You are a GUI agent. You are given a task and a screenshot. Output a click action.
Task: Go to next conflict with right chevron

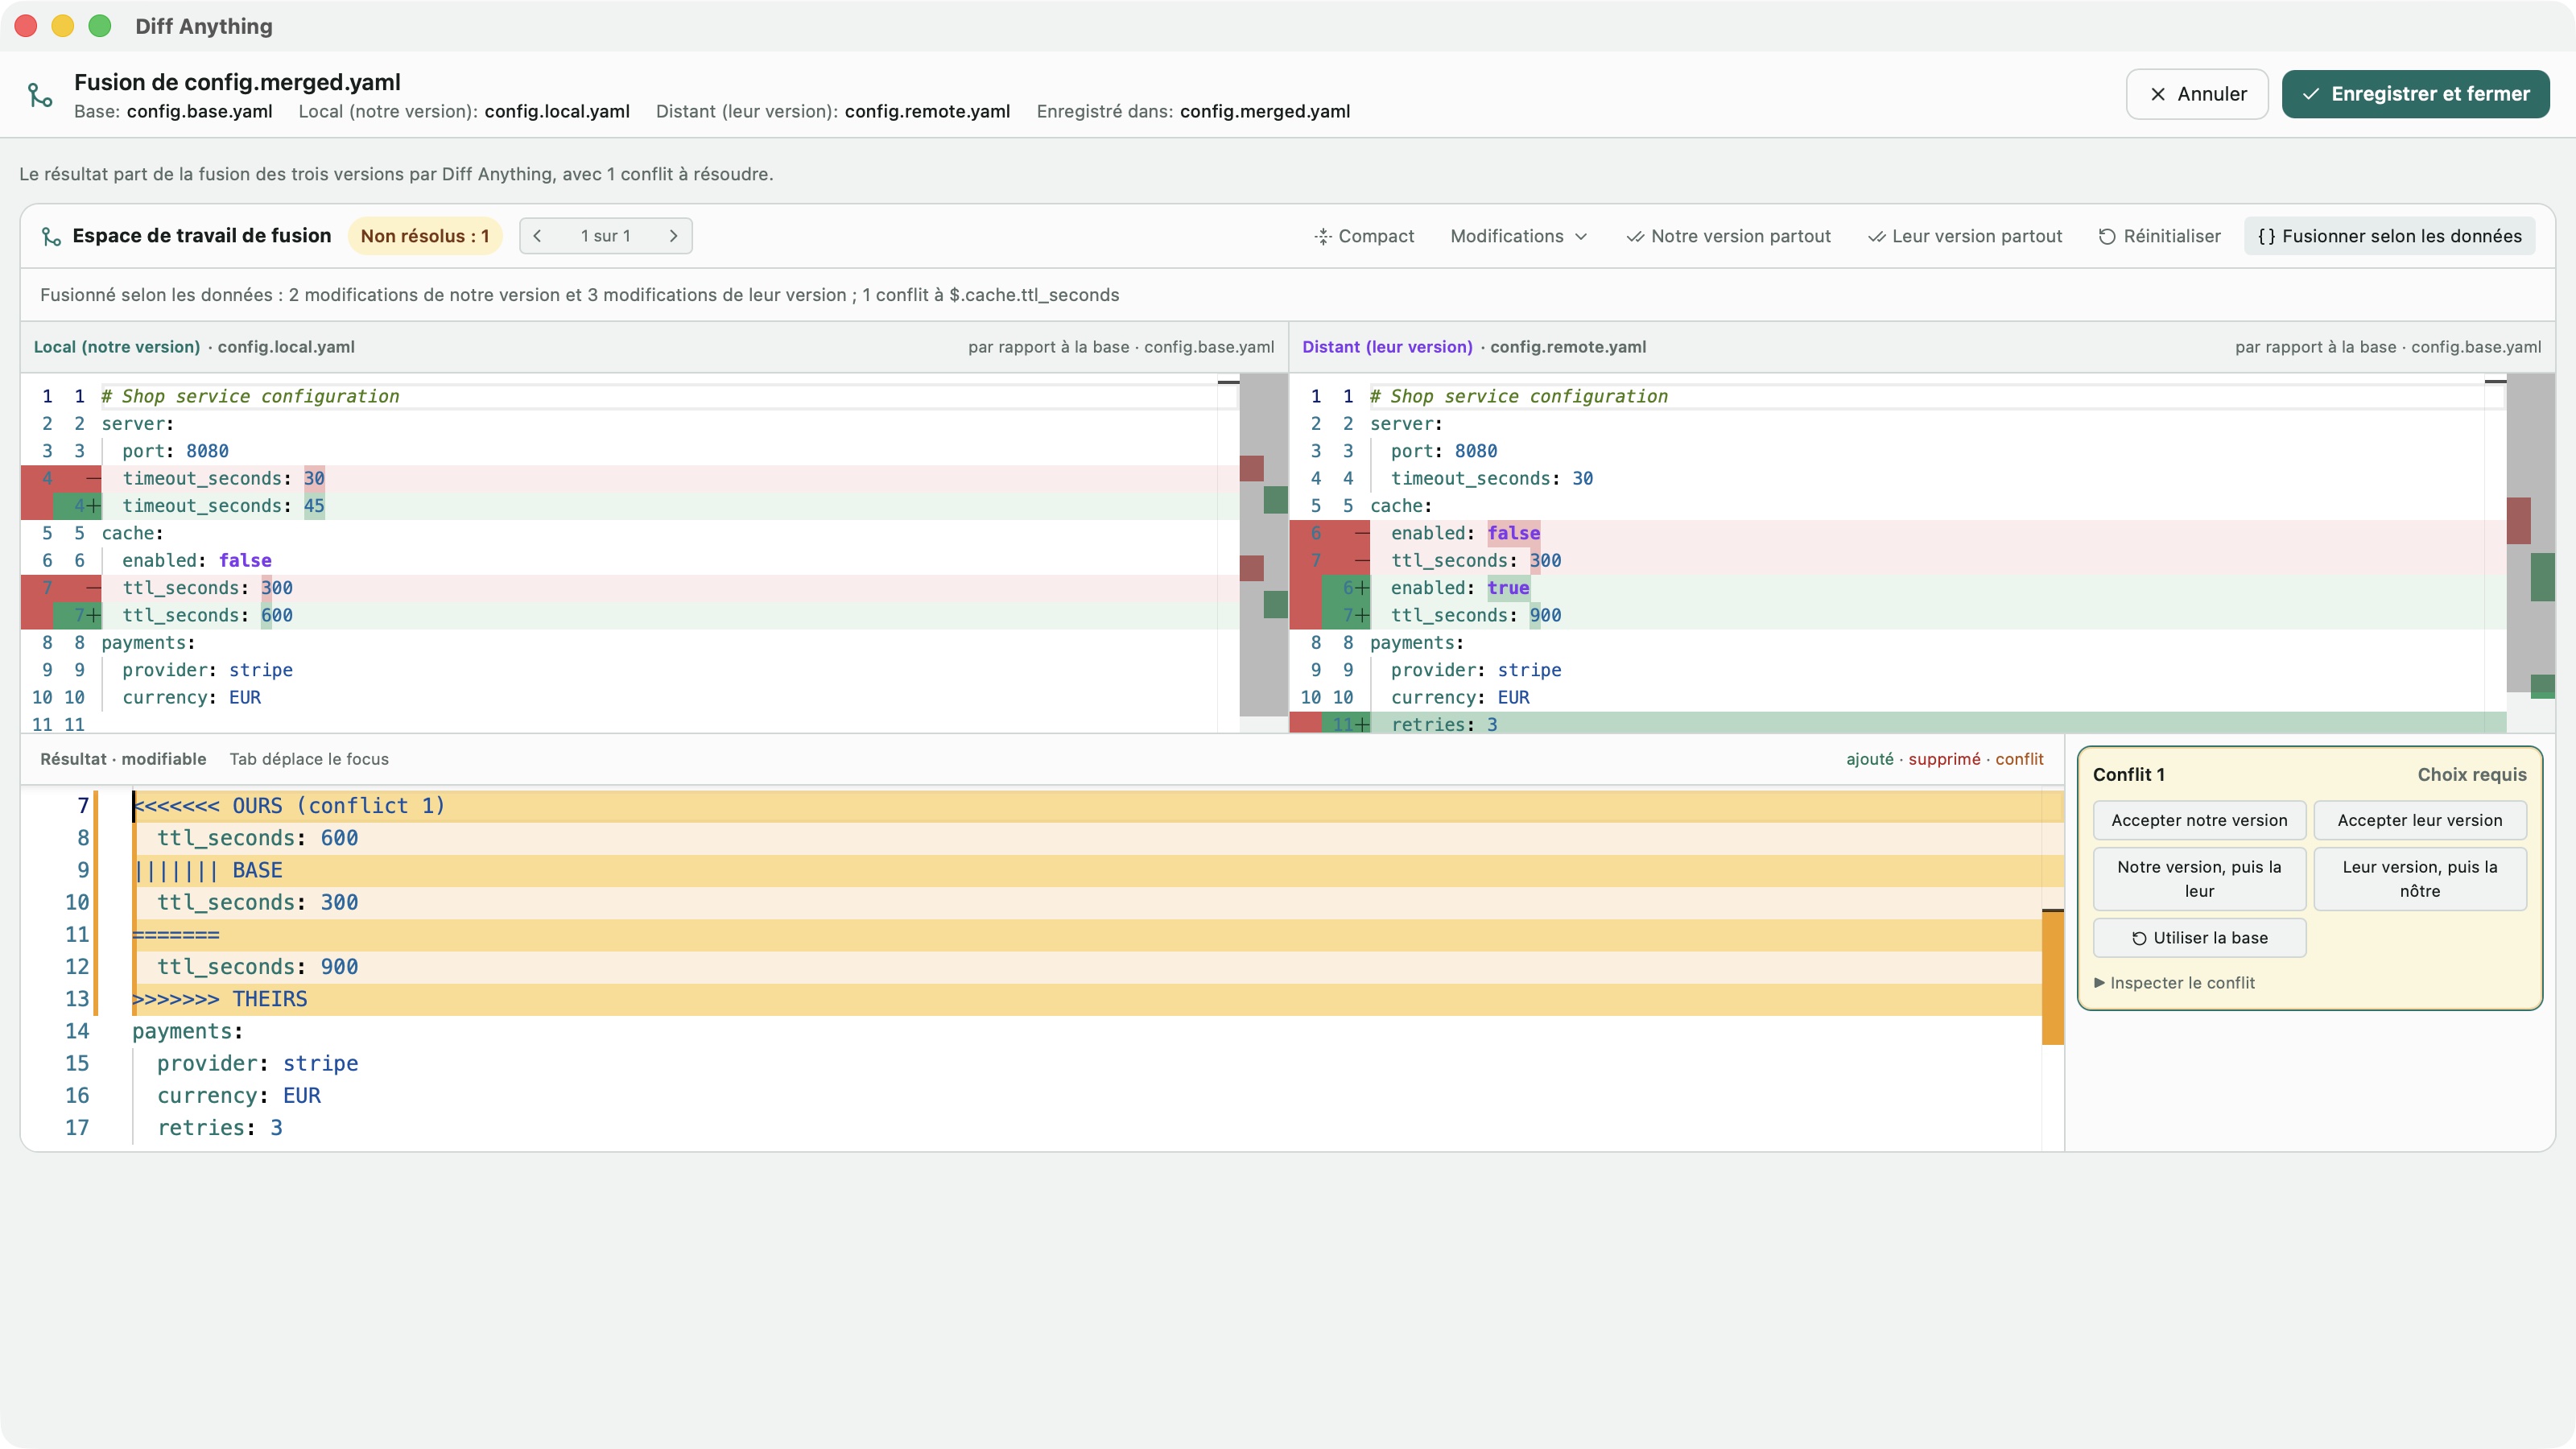pyautogui.click(x=673, y=236)
